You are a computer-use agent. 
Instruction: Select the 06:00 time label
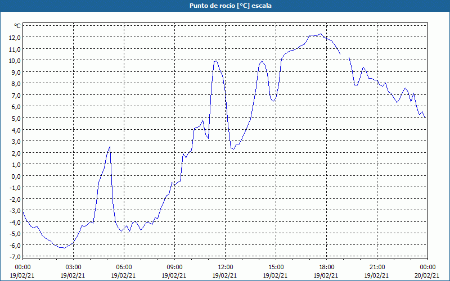click(124, 268)
